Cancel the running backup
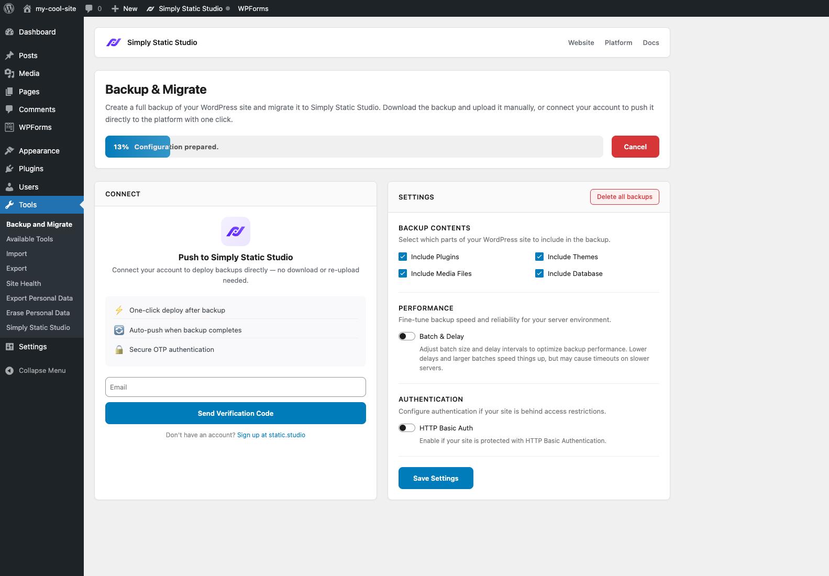This screenshot has width=829, height=576. pyautogui.click(x=635, y=147)
